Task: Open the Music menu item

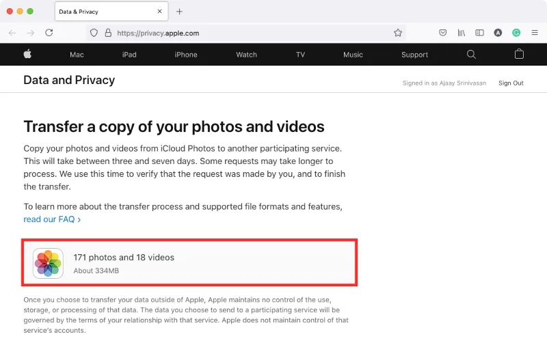Action: coord(353,55)
